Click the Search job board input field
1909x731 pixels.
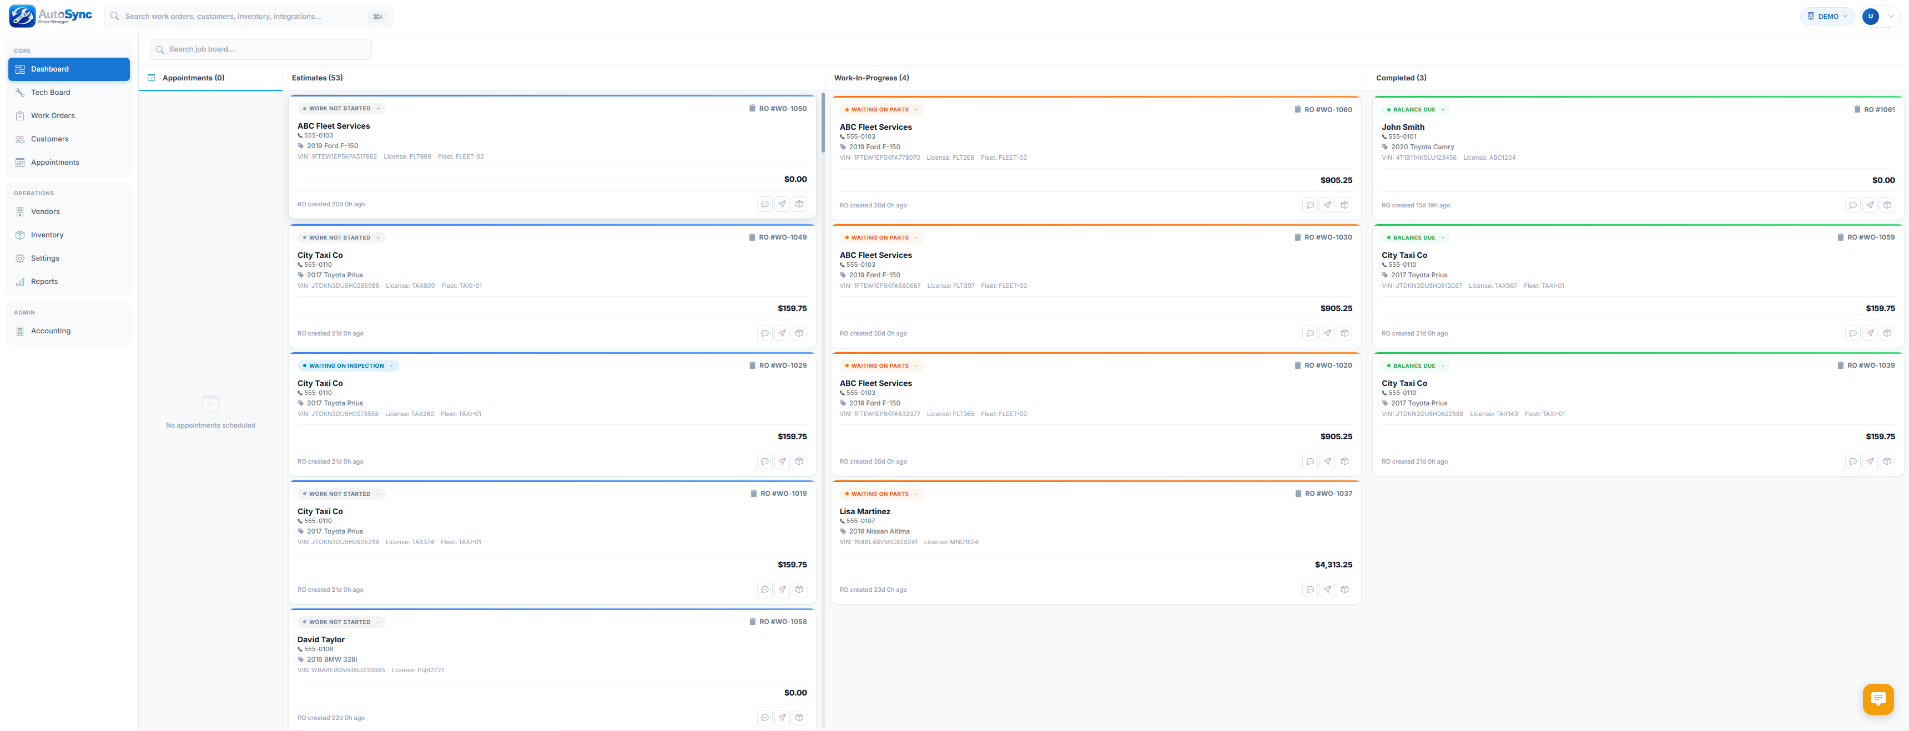pos(259,49)
